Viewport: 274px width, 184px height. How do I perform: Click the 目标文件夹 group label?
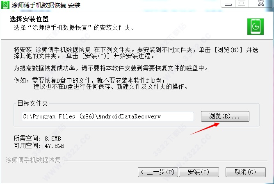tap(32, 103)
